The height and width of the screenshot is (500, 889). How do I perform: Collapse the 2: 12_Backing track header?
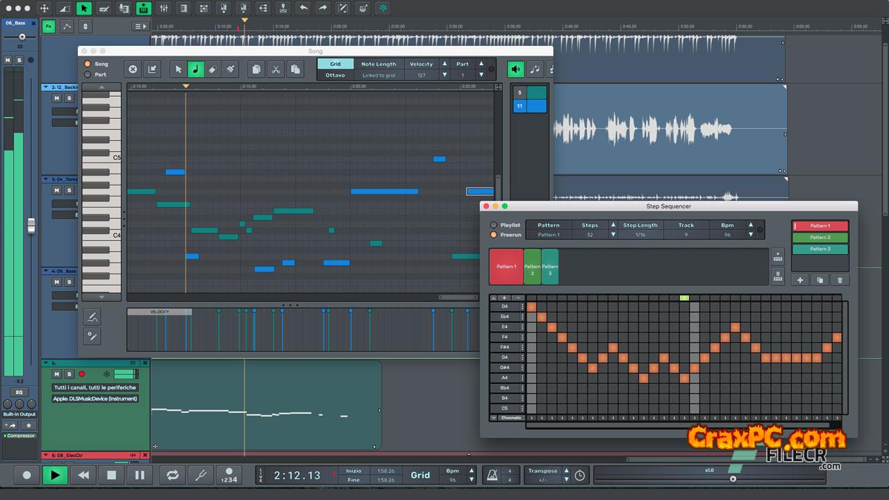coord(47,87)
